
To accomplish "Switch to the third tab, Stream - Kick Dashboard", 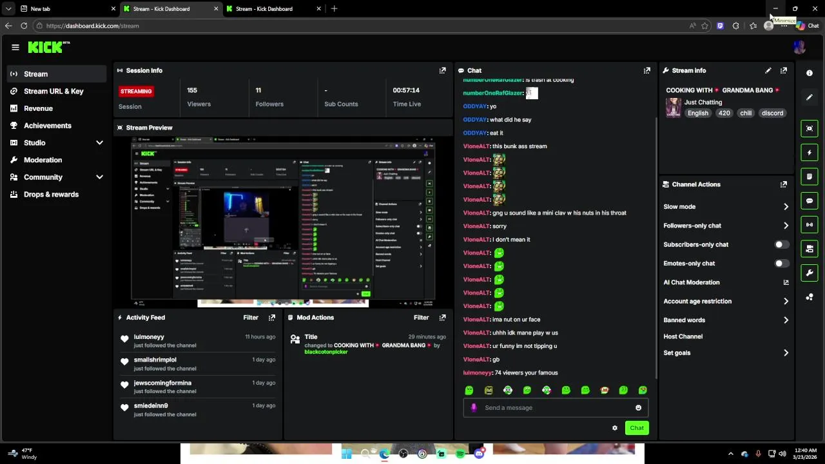I will [274, 9].
